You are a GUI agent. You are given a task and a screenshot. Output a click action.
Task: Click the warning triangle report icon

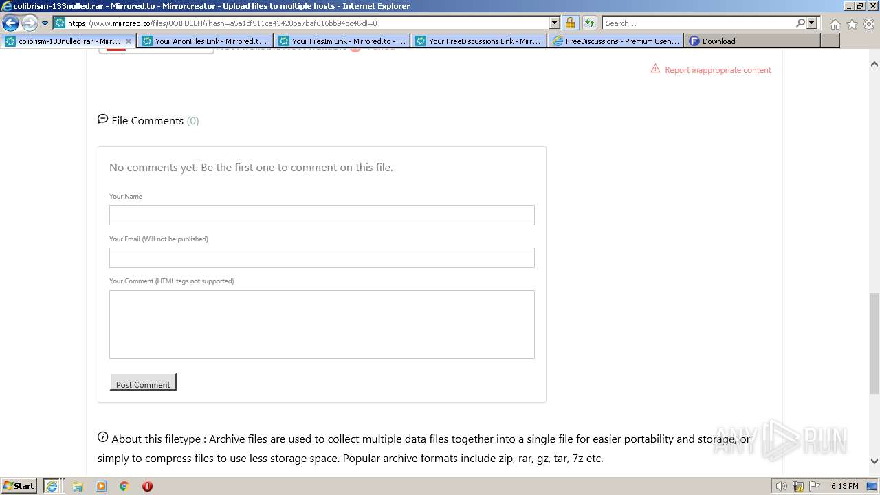(x=655, y=69)
